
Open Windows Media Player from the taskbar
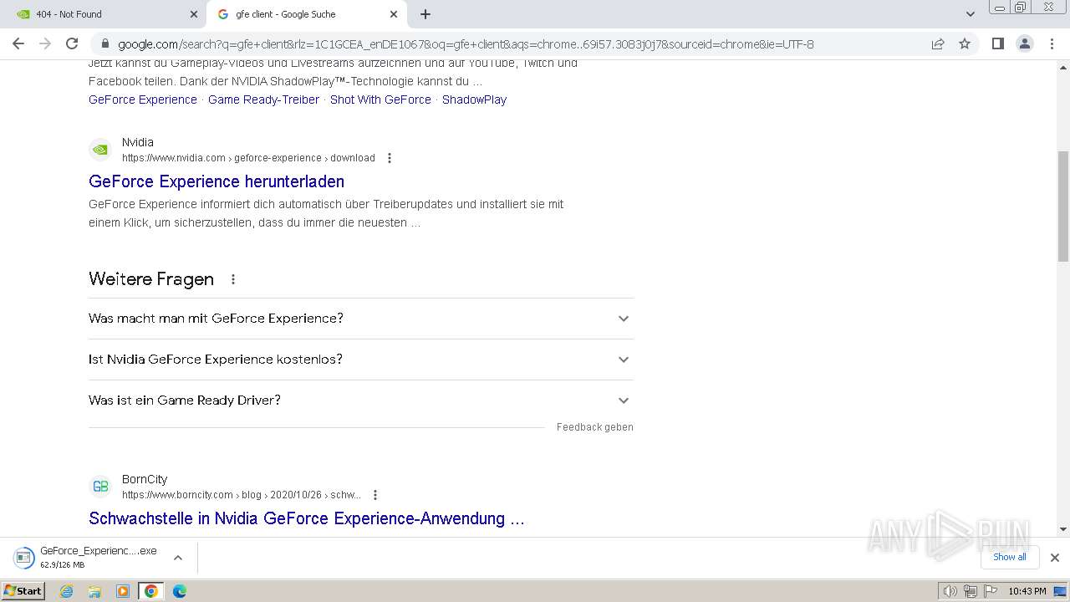pyautogui.click(x=123, y=591)
